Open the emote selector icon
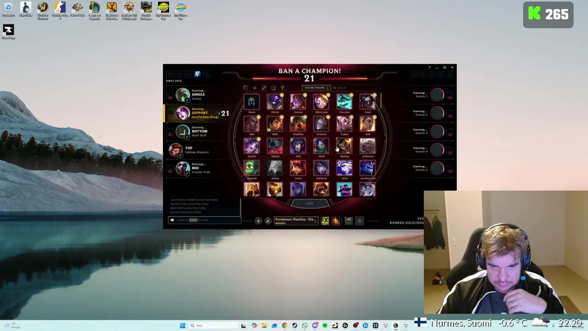Screen dimensions: 588x331 click(x=359, y=221)
